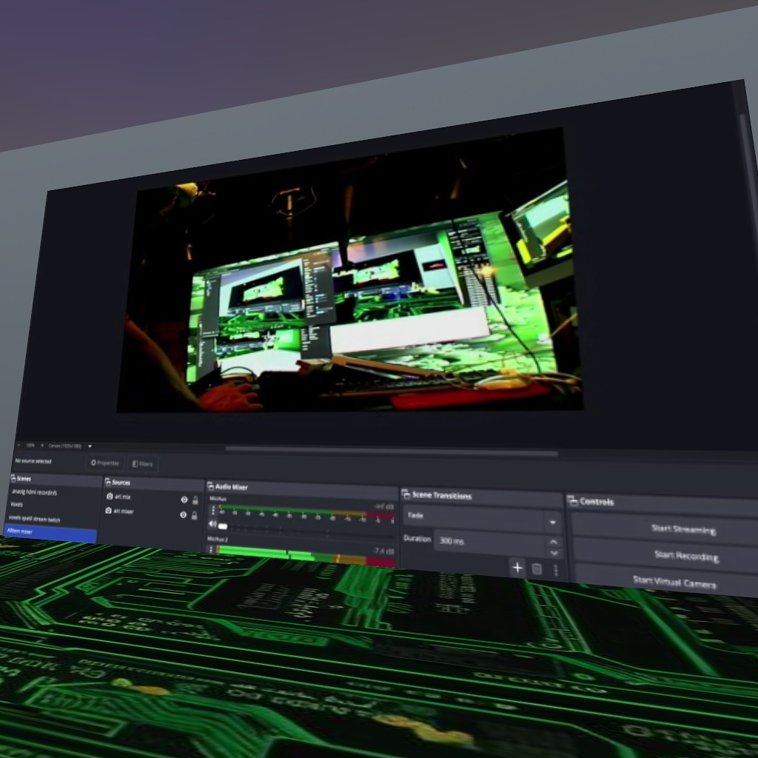This screenshot has height=758, width=758.
Task: Open the Fade transition dropdown
Action: coord(481,519)
